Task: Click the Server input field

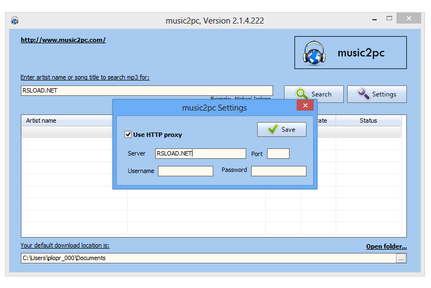Action: (200, 153)
